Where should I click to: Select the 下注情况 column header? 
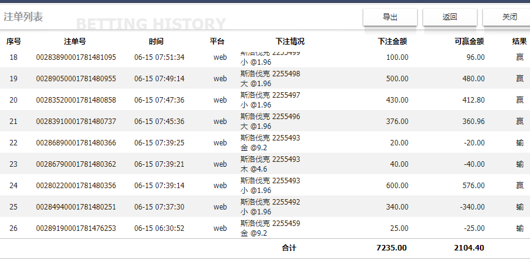[x=289, y=42]
